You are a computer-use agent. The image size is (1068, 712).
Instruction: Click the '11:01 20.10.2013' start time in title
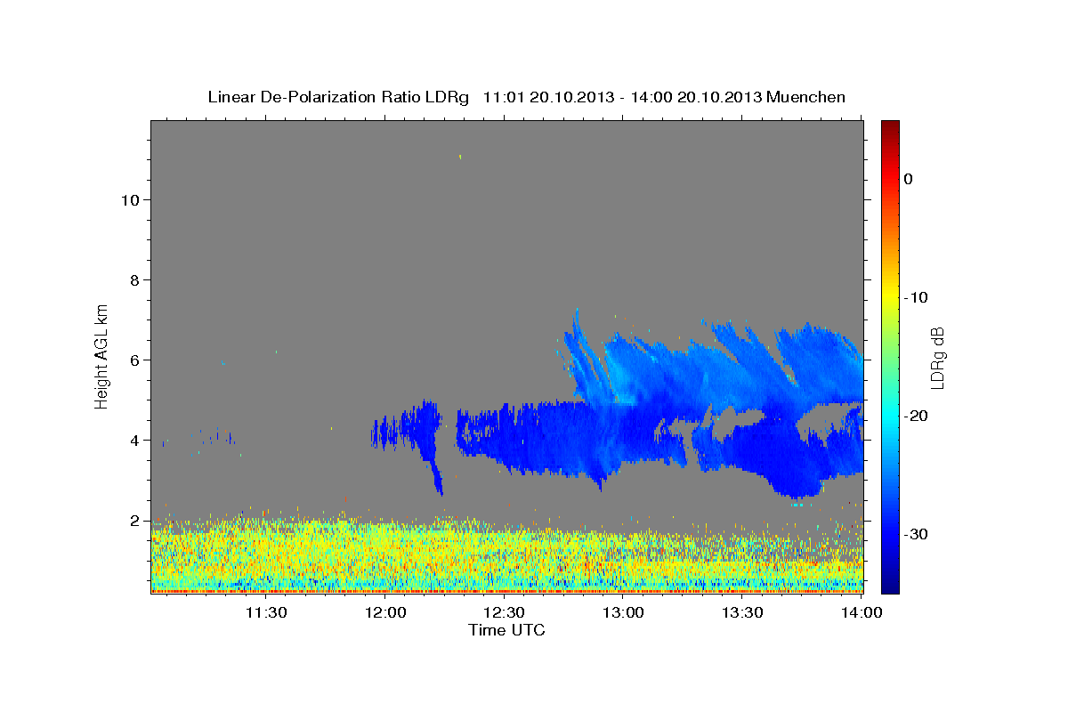548,97
